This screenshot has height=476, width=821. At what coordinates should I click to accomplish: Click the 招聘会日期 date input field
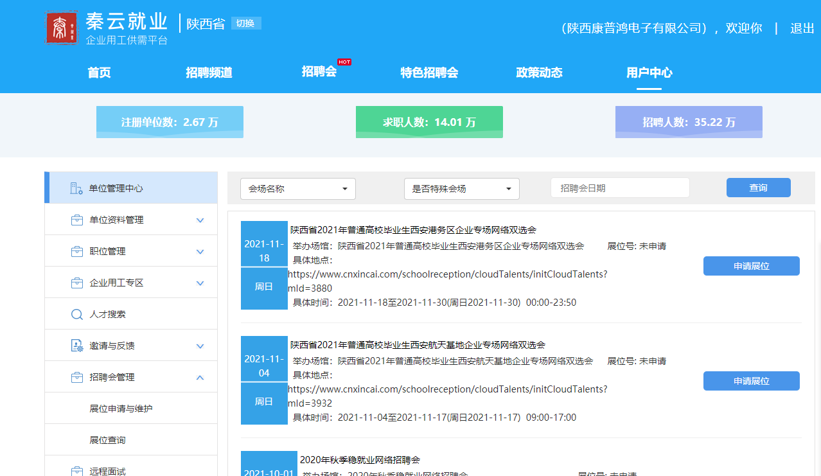pos(620,188)
